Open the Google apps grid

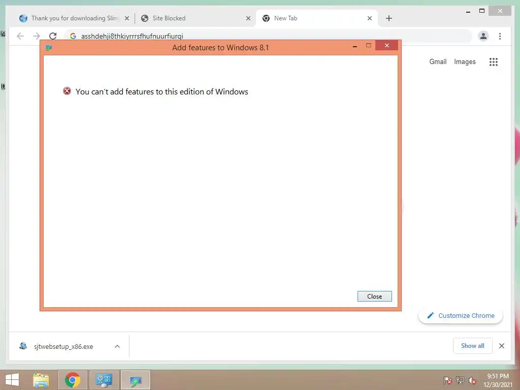point(494,61)
